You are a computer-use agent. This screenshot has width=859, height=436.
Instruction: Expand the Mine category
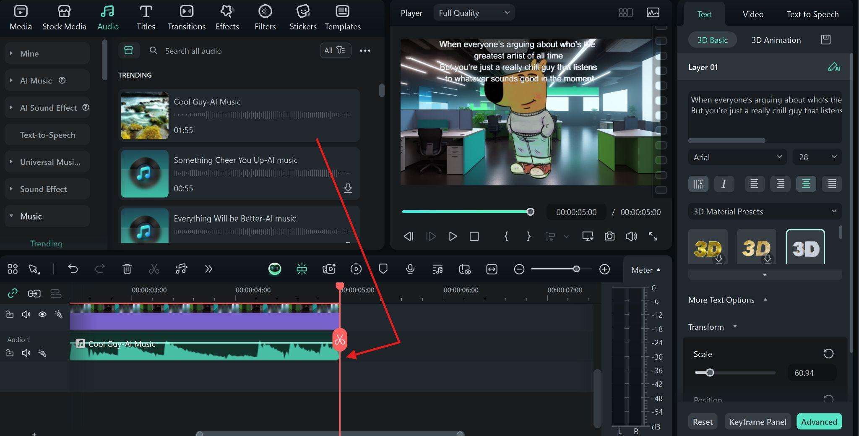(47, 53)
